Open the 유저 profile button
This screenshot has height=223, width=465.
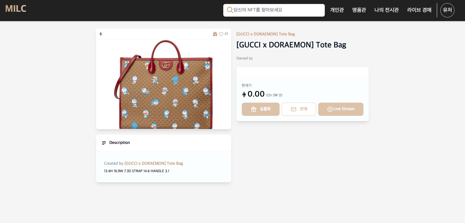[x=447, y=10]
